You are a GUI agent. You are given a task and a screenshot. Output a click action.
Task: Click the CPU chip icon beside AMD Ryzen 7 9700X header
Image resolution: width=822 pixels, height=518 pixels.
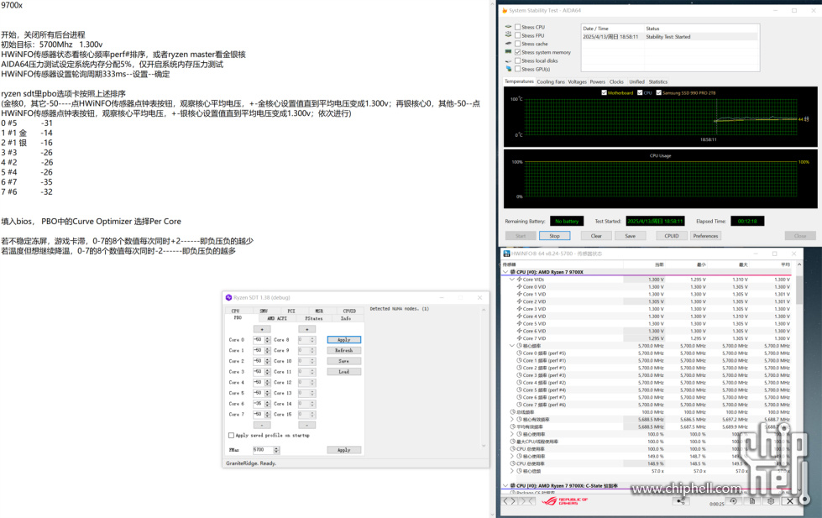(x=513, y=272)
